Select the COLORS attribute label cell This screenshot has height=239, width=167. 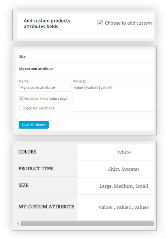pyautogui.click(x=46, y=152)
